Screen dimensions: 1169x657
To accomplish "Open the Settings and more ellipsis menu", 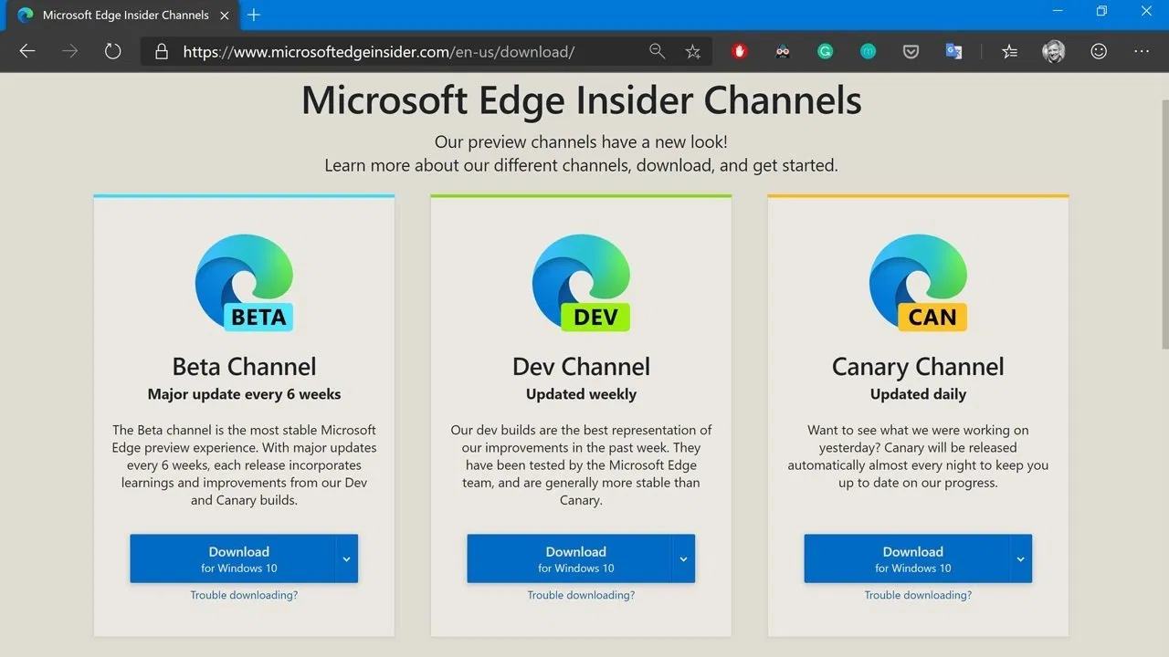I will [1142, 51].
